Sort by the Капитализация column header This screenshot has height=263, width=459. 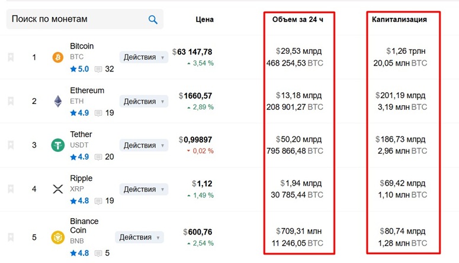point(399,20)
